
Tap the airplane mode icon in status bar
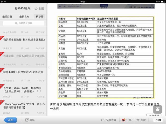2,2
